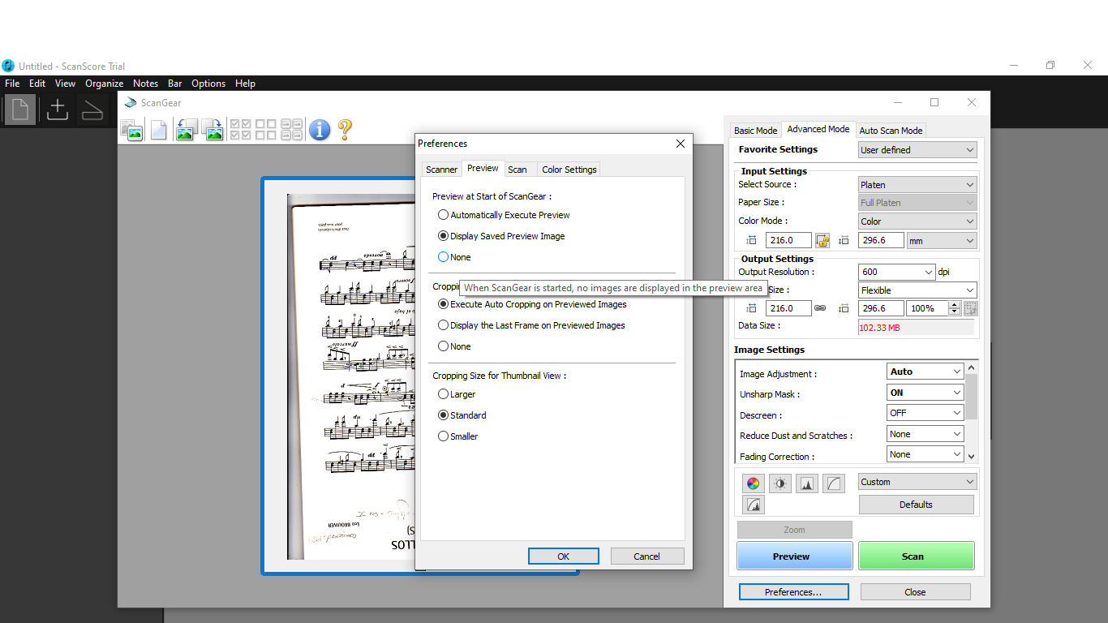Rotate the preview image left
Image resolution: width=1108 pixels, height=623 pixels.
pyautogui.click(x=186, y=130)
